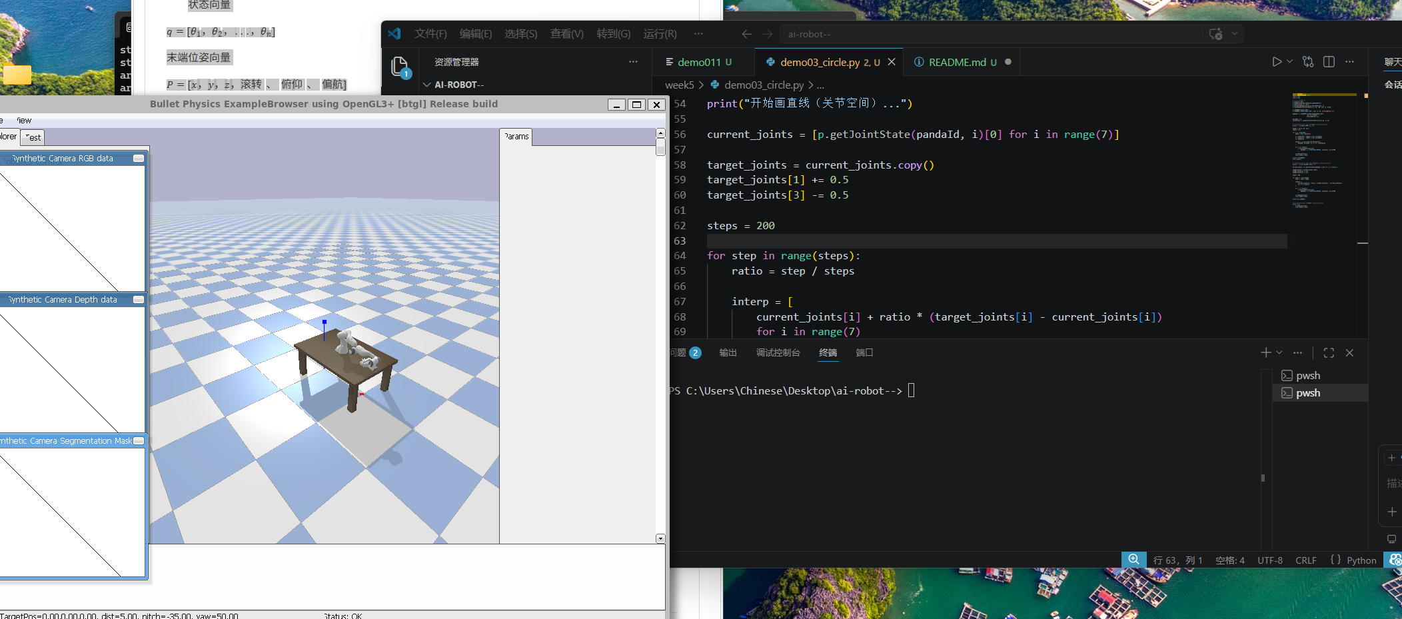1402x619 pixels.
Task: Click the 聊天 chat panel tab
Action: coord(1393,62)
